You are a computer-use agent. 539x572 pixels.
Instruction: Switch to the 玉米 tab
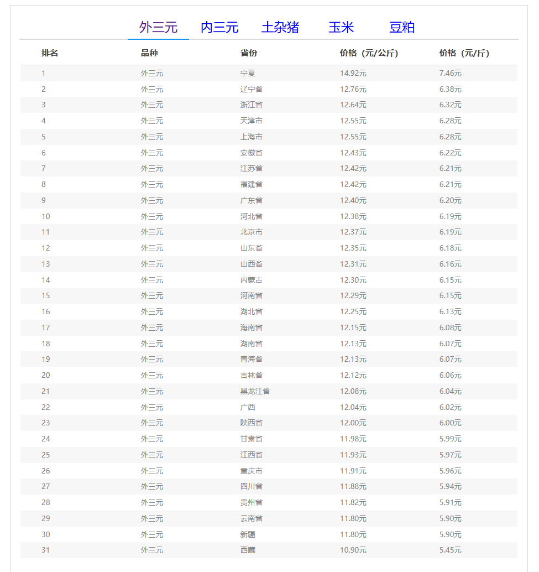click(x=341, y=27)
